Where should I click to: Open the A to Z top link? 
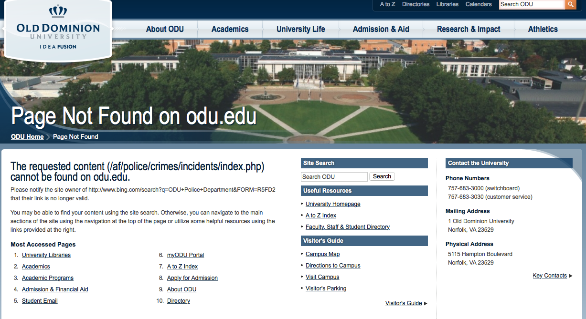point(387,4)
